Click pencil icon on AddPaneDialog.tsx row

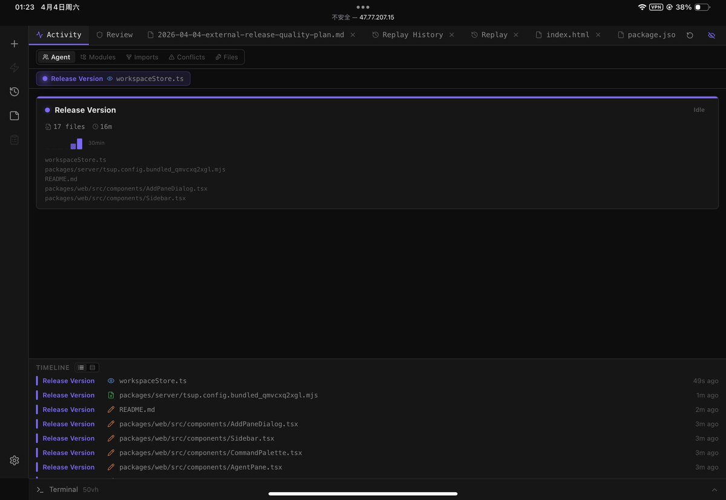pos(111,424)
